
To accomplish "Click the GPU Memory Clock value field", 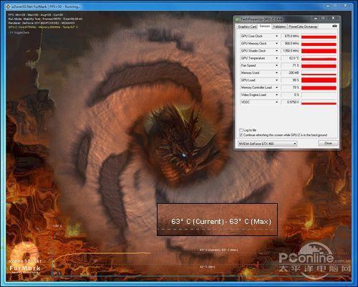I will click(290, 44).
